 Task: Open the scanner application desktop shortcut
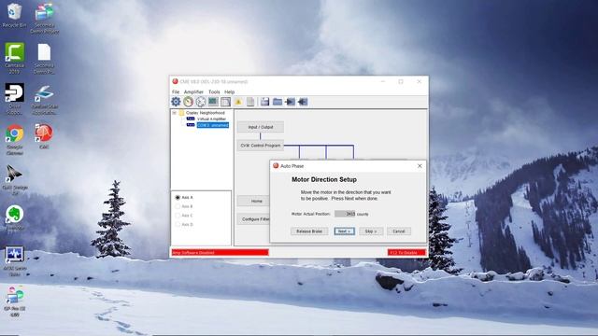coord(44,99)
